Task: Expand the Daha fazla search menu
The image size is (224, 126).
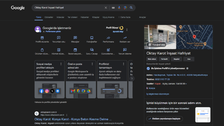Action: coord(124,17)
